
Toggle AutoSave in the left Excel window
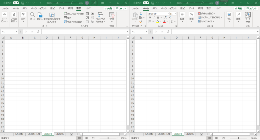tap(16, 3)
